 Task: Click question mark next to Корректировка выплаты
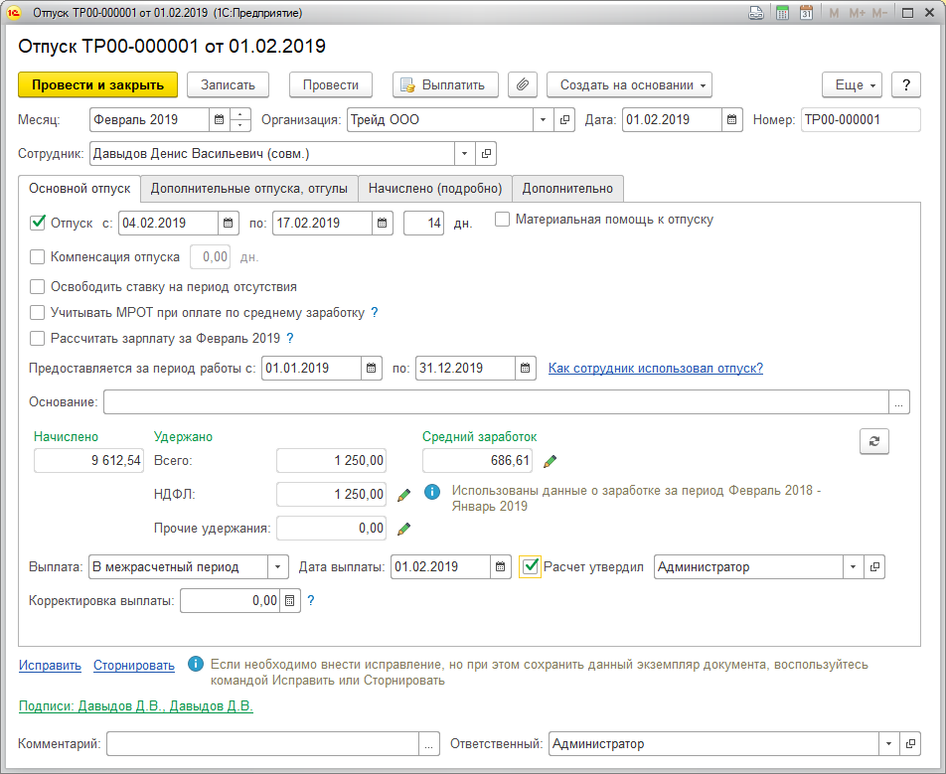[x=311, y=600]
